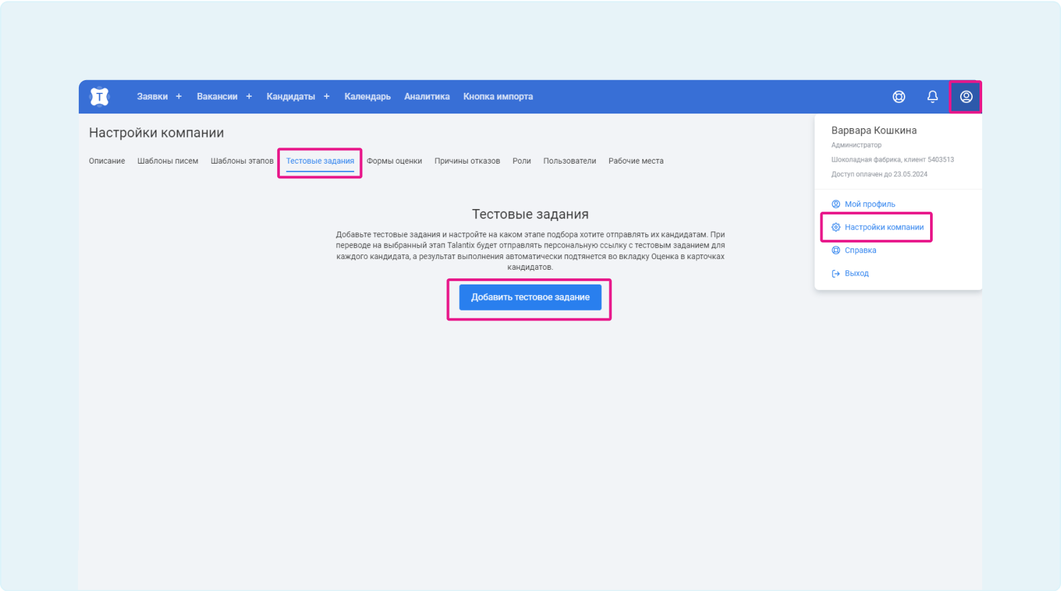Click the Talantix logo icon
The height and width of the screenshot is (591, 1061).
100,97
